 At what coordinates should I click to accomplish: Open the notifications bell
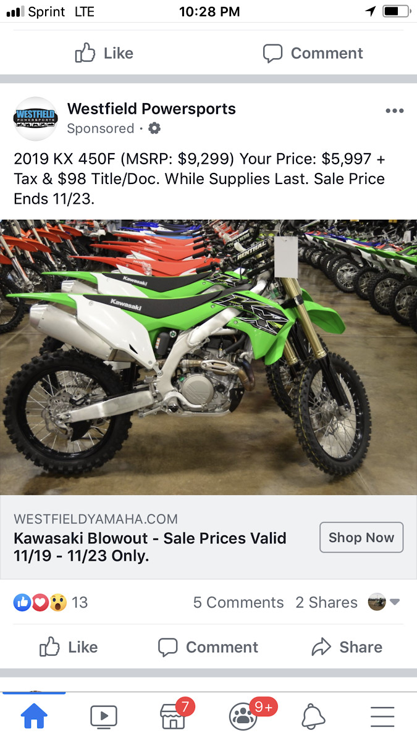tap(313, 716)
